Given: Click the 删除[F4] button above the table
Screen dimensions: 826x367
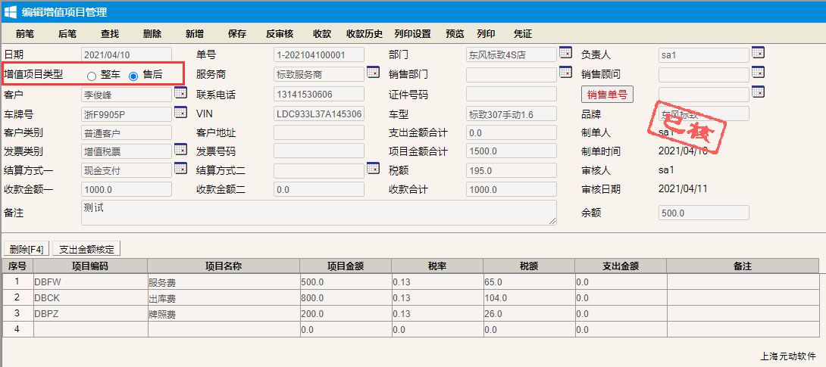Looking at the screenshot, I should click(27, 249).
